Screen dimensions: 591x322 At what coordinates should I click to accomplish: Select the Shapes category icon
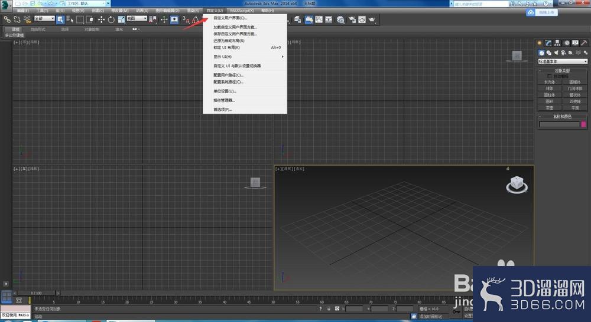(549, 53)
